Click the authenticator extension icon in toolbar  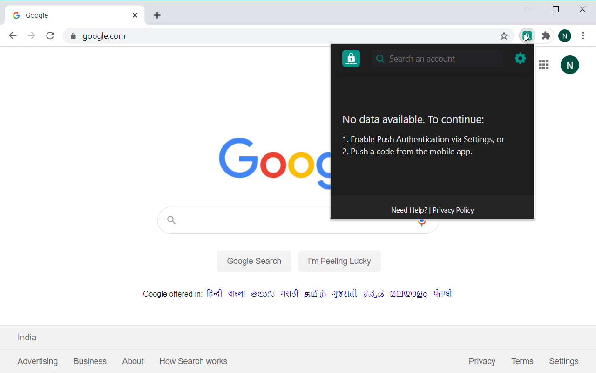(x=527, y=36)
